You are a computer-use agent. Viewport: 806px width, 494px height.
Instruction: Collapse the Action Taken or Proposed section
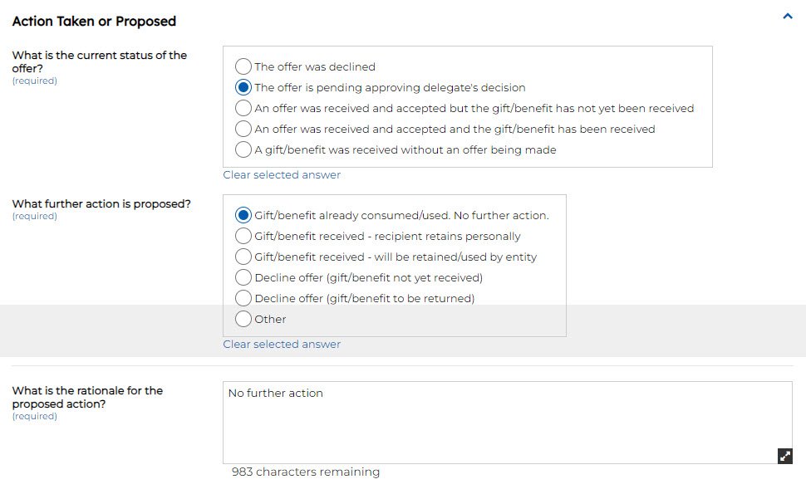788,16
